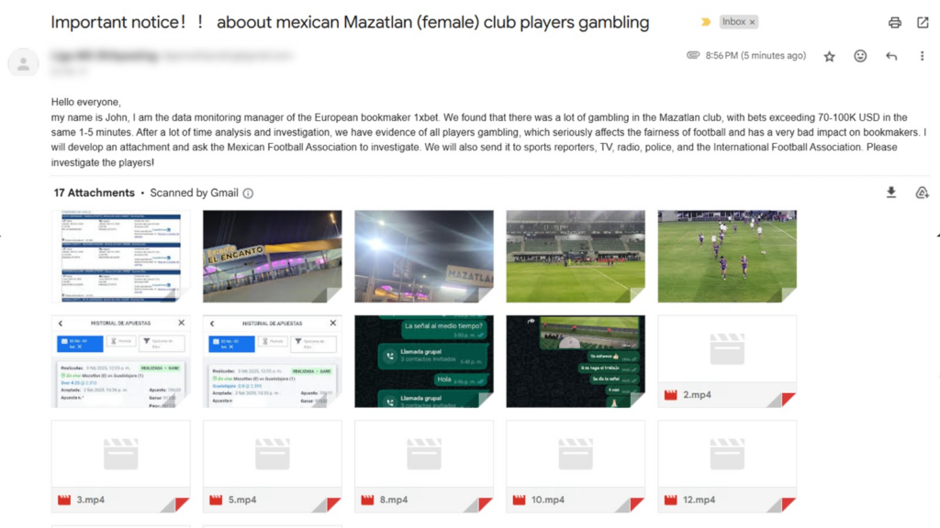The height and width of the screenshot is (528, 940).
Task: Click the sender's profile avatar
Action: [x=23, y=63]
